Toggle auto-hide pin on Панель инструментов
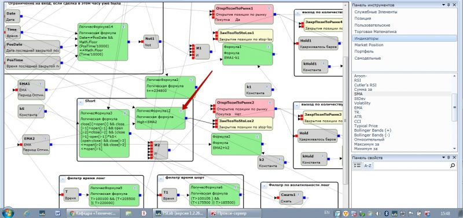This screenshot has height=218, width=463. point(448,5)
